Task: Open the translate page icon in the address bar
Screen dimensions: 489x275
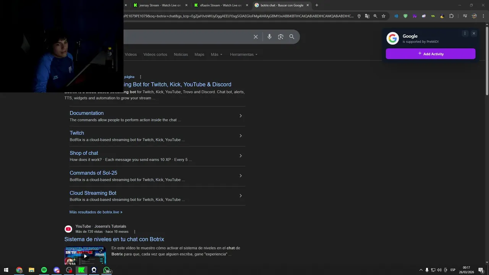Action: (x=367, y=16)
